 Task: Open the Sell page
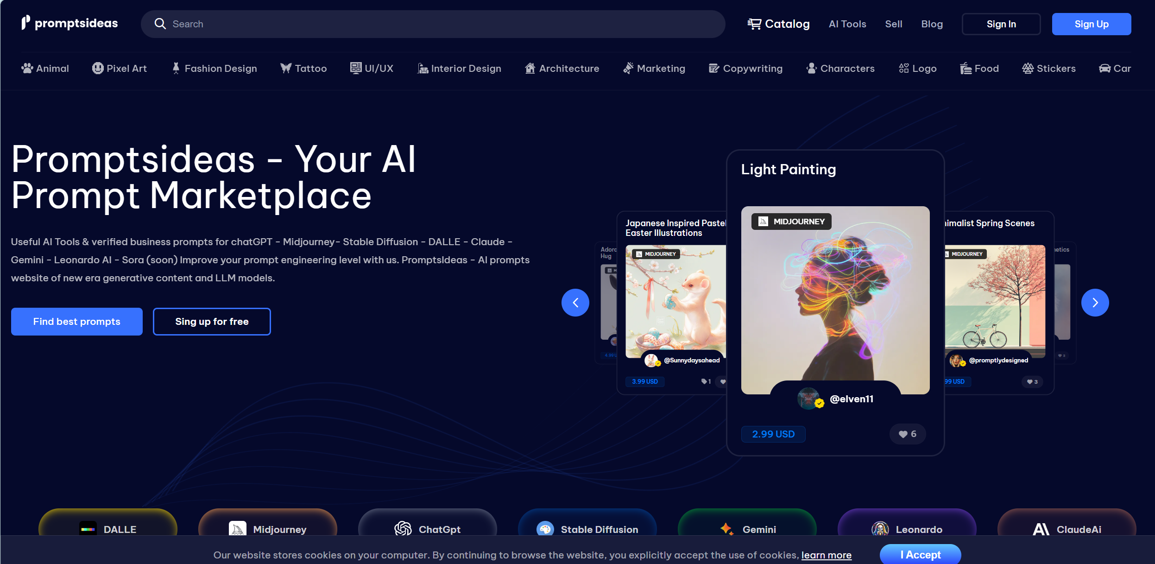894,24
